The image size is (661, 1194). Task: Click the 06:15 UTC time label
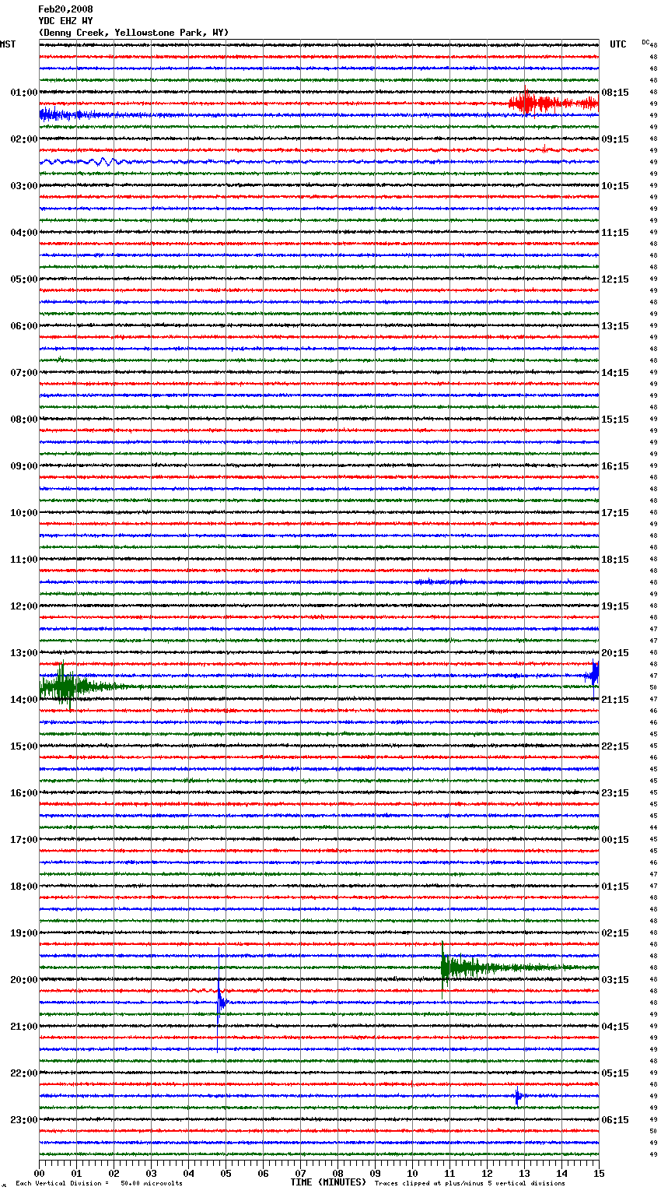tap(615, 1120)
